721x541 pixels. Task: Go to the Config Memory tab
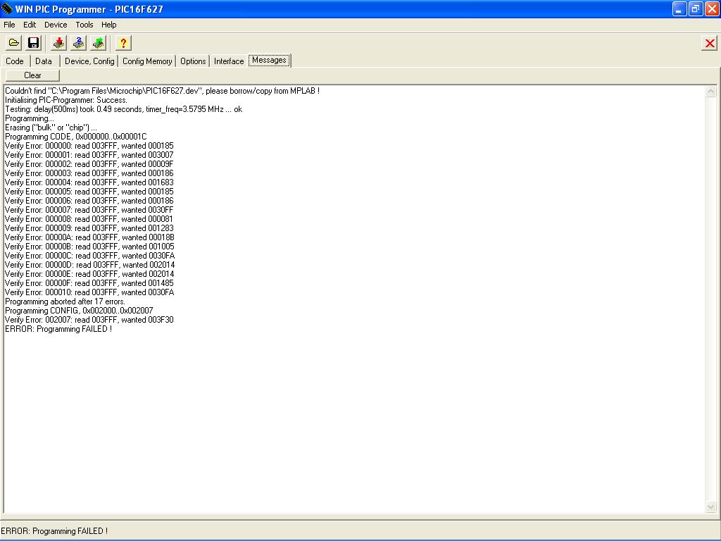(x=147, y=61)
